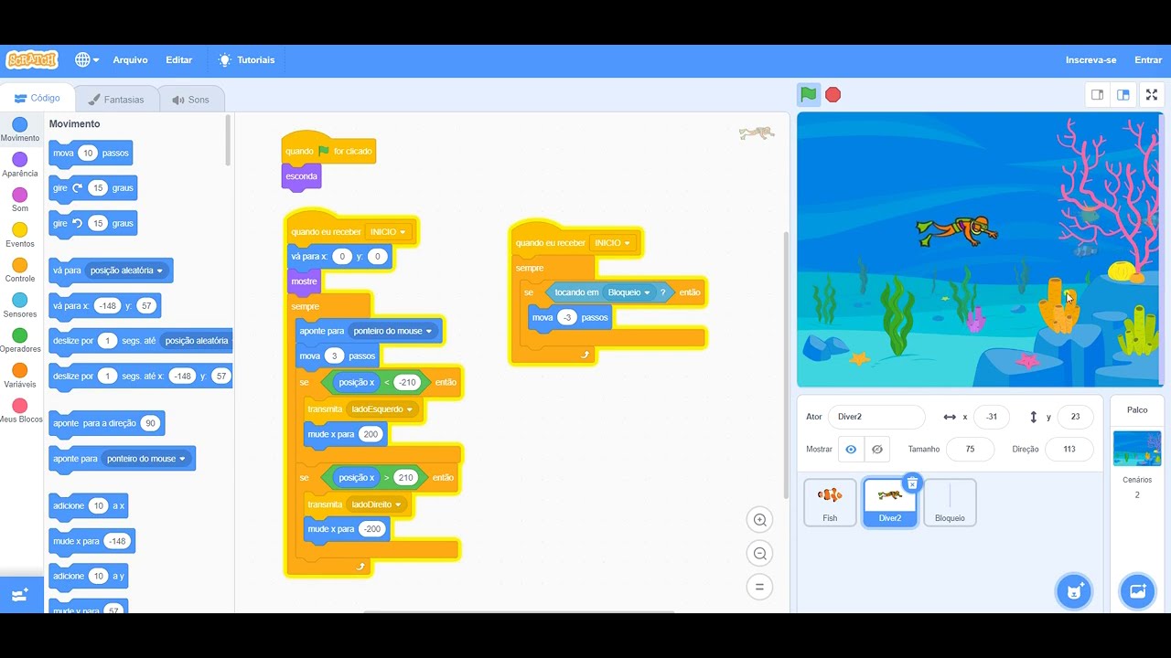Open the Editar menu
This screenshot has height=658, width=1171.
tap(179, 59)
